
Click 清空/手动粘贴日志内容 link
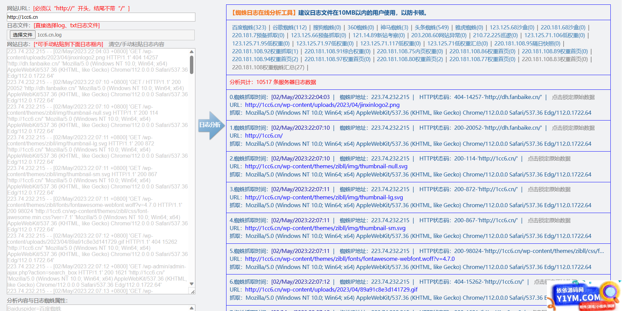[x=136, y=44]
